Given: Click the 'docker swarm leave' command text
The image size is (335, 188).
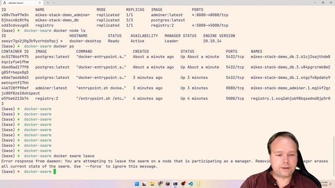Looking at the screenshot, I should point(74,156).
